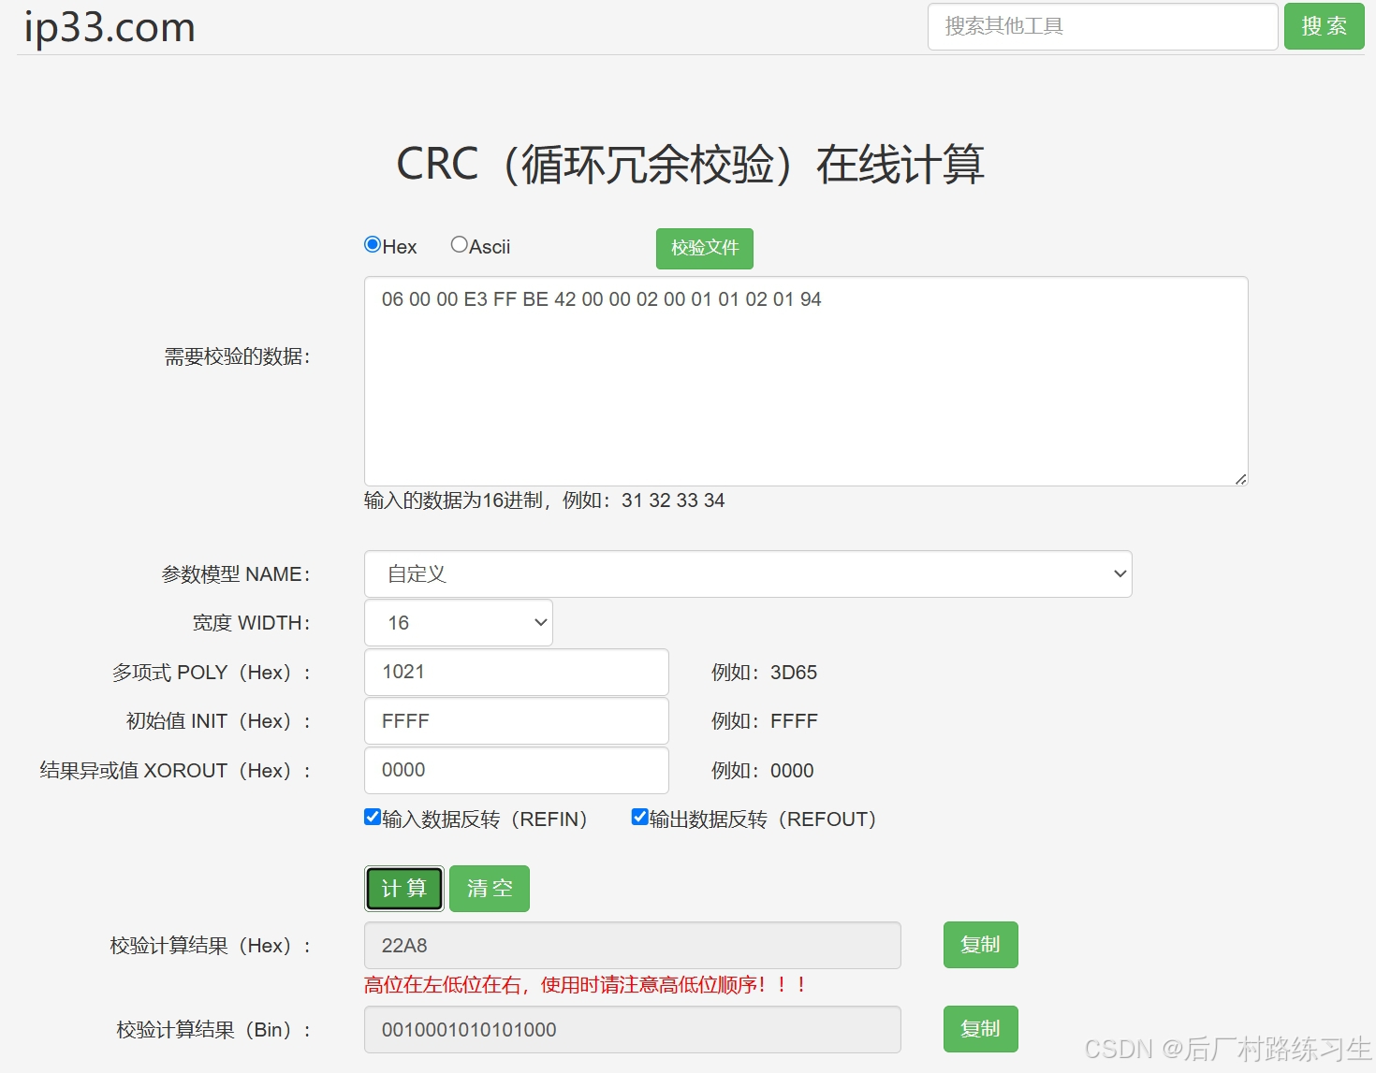
Task: Copy the binary CRC result
Action: point(980,1029)
